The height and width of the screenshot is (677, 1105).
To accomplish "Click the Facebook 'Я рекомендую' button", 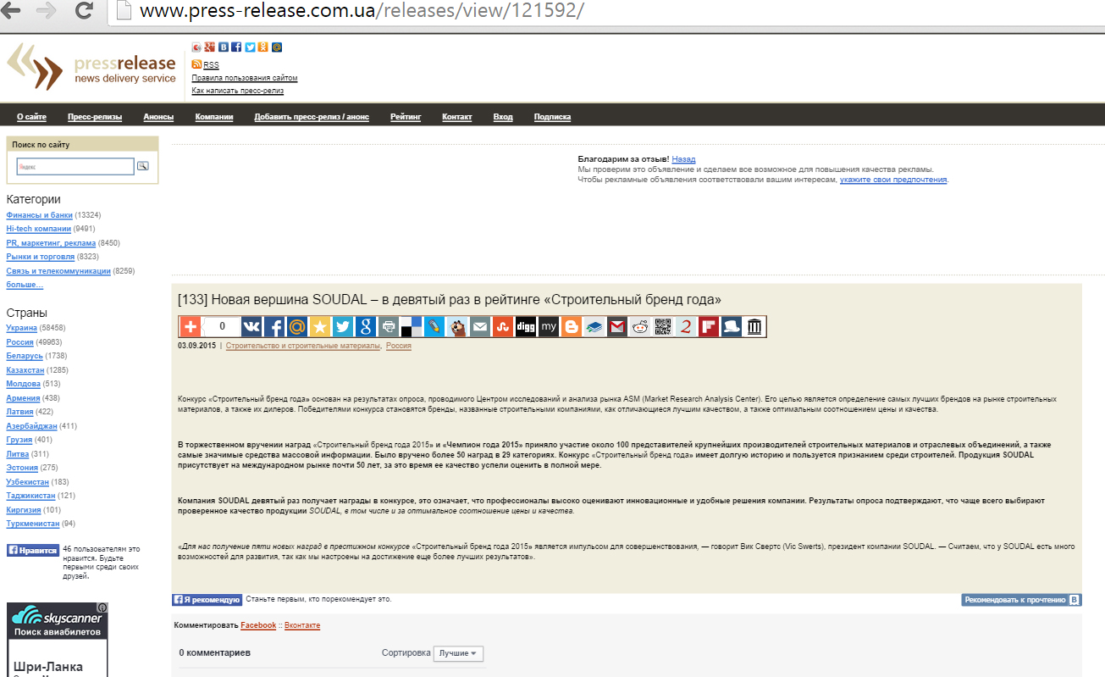I will coord(207,600).
